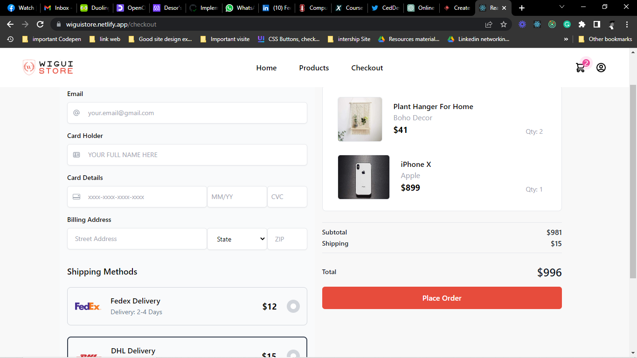Open the Extensions puzzle icon
Viewport: 637px width, 358px height.
[x=582, y=24]
